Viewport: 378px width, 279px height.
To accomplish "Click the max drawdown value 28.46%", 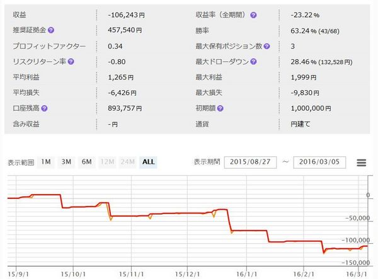I will 304,62.
